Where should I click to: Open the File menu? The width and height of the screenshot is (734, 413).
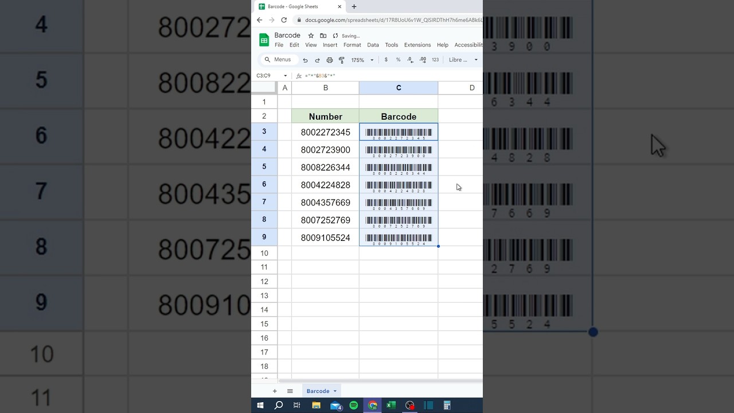(279, 45)
